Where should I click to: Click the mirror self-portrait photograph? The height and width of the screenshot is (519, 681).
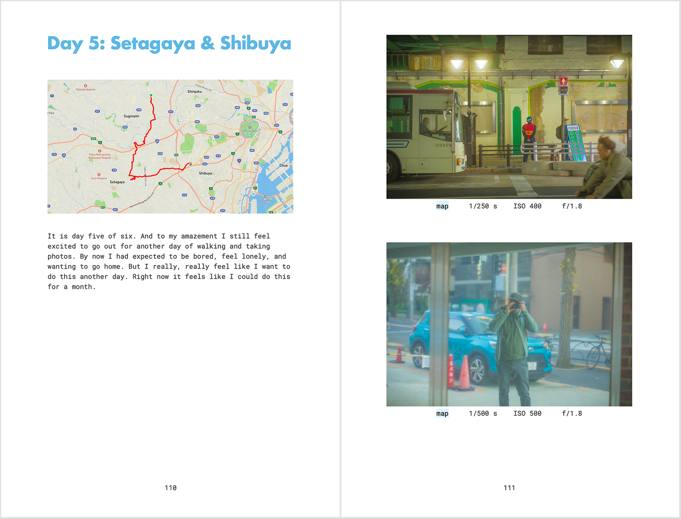point(509,325)
